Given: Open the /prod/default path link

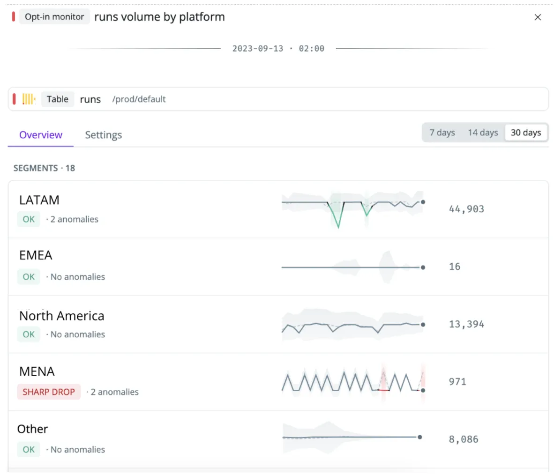Looking at the screenshot, I should point(139,99).
